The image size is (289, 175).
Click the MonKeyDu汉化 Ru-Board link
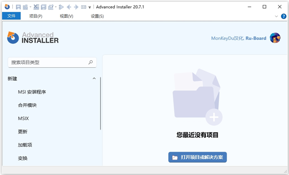(239, 38)
